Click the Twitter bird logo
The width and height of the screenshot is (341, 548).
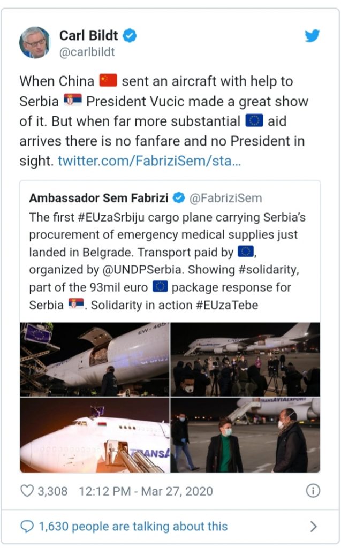tap(312, 36)
